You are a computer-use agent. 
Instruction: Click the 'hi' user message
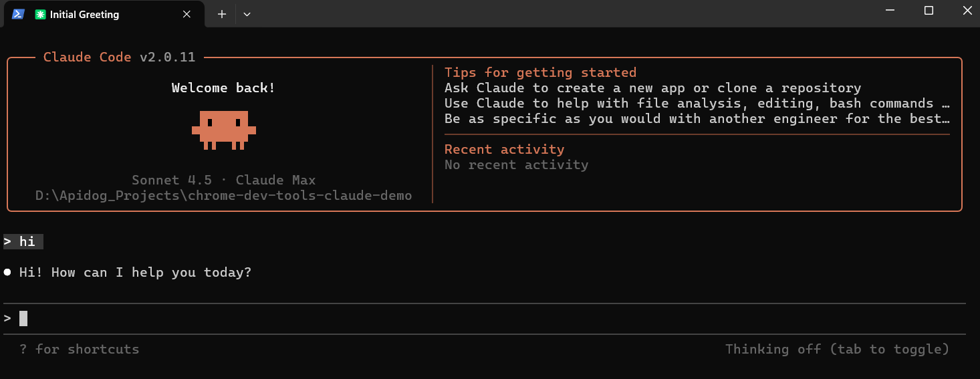point(27,241)
